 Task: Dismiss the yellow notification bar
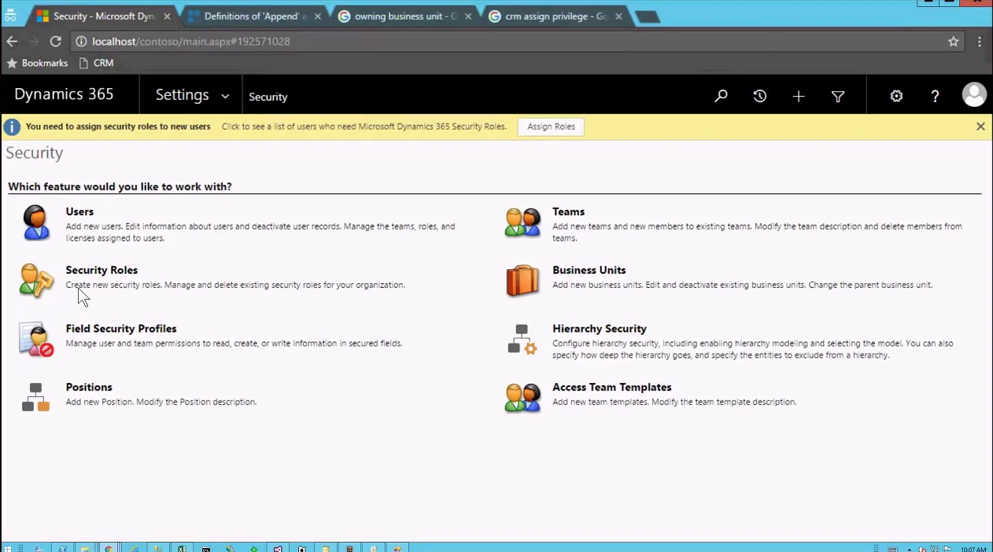click(980, 126)
